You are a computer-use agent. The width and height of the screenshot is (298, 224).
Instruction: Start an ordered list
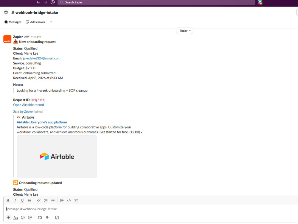pyautogui.click(x=46, y=201)
